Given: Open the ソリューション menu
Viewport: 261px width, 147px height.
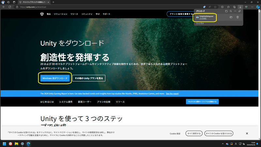Looking at the screenshot, I should [x=60, y=14].
